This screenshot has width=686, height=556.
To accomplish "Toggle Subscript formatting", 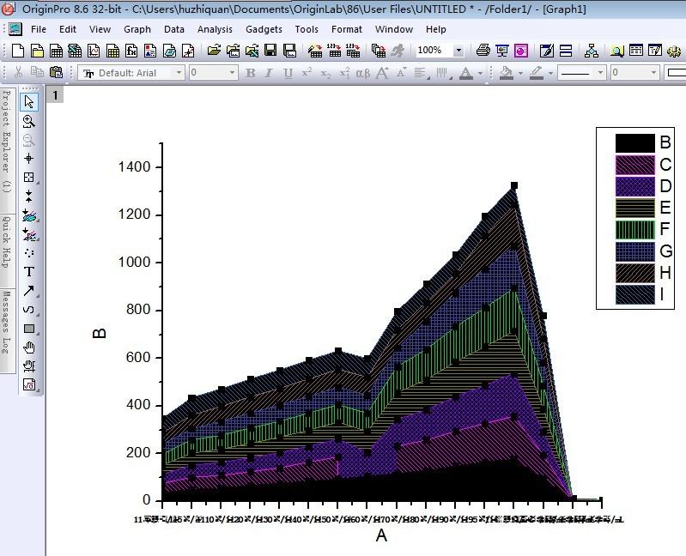I will click(325, 73).
